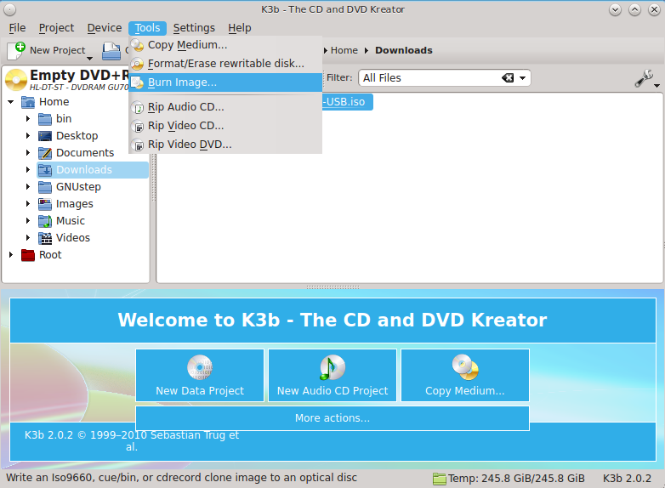This screenshot has width=665, height=488.
Task: Click the K3b 2.0.2 status bar version
Action: 627,479
